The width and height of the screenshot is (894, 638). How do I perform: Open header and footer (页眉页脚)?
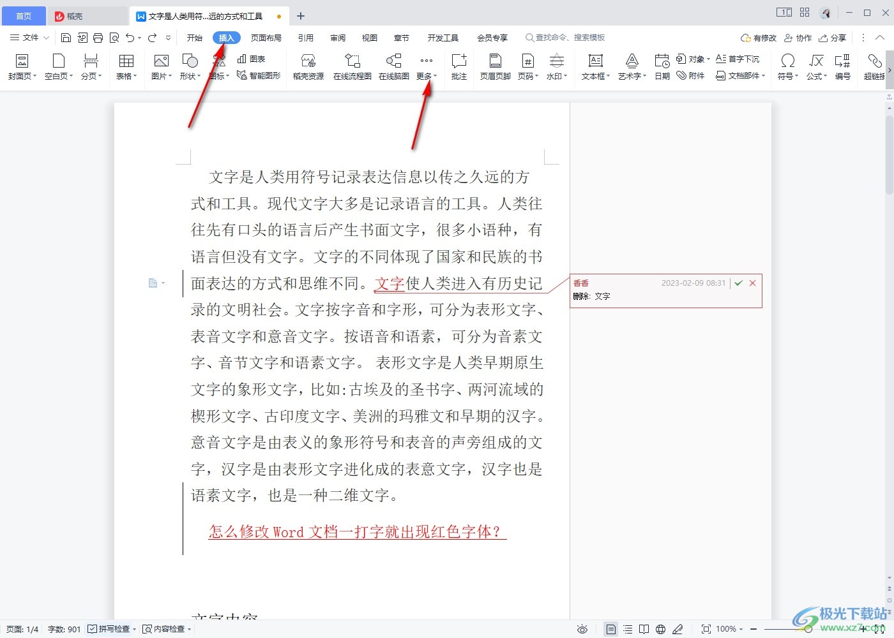[496, 66]
